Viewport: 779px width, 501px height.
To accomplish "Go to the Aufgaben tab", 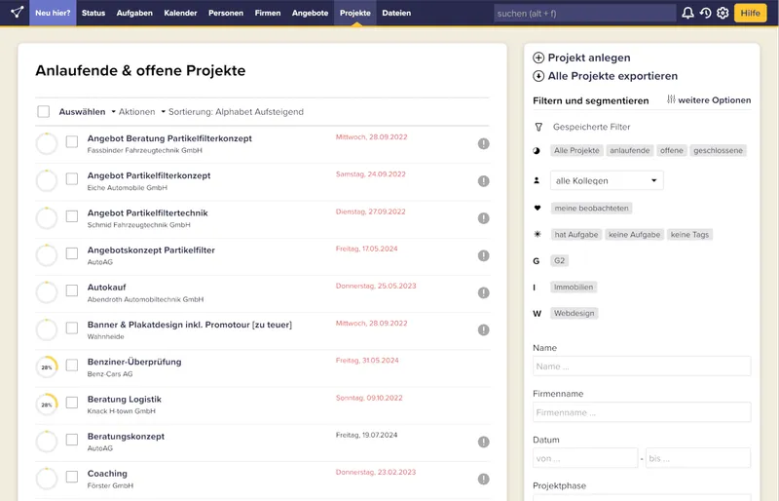I will tap(134, 13).
